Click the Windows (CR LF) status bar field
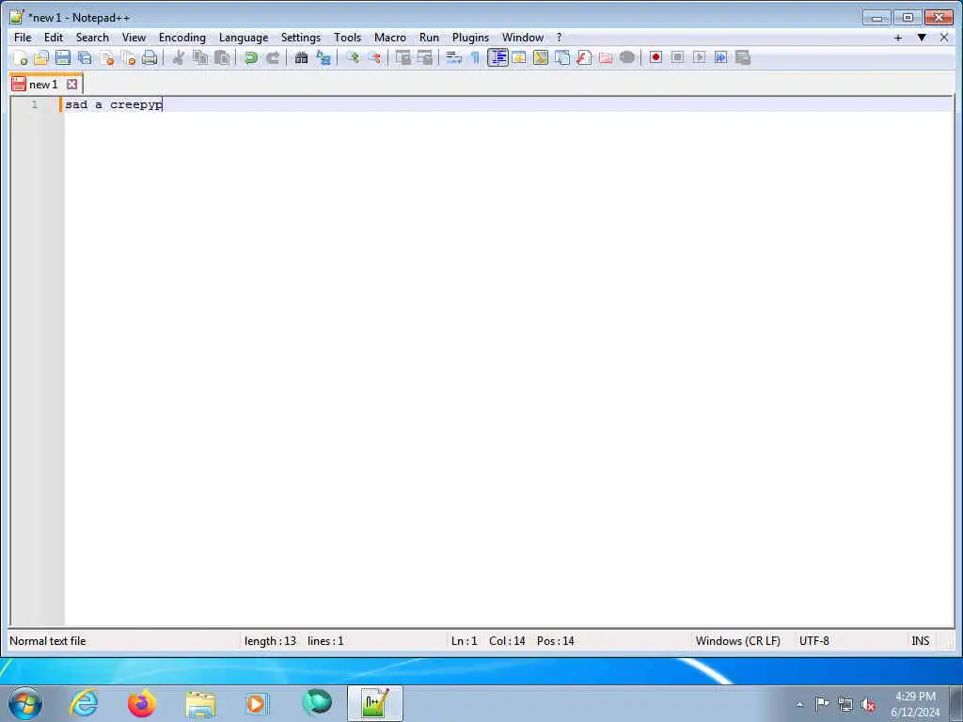The width and height of the screenshot is (963, 722). pyautogui.click(x=737, y=641)
